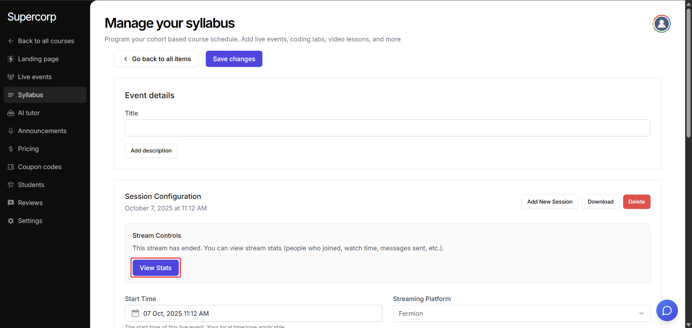The width and height of the screenshot is (692, 328).
Task: Delete the session with the red button
Action: tap(636, 202)
